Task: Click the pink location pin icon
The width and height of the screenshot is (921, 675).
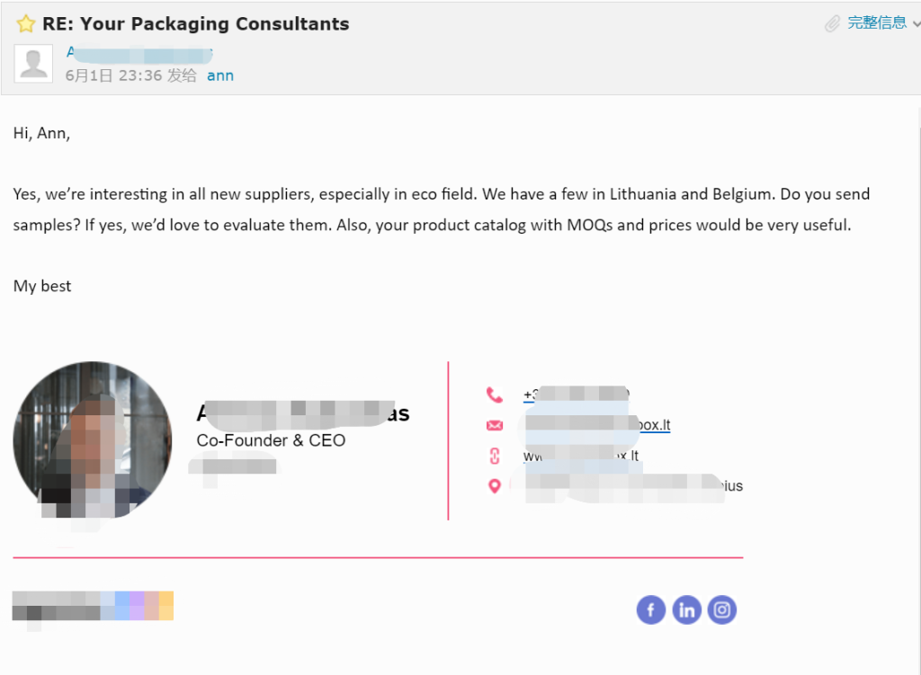Action: (x=495, y=486)
